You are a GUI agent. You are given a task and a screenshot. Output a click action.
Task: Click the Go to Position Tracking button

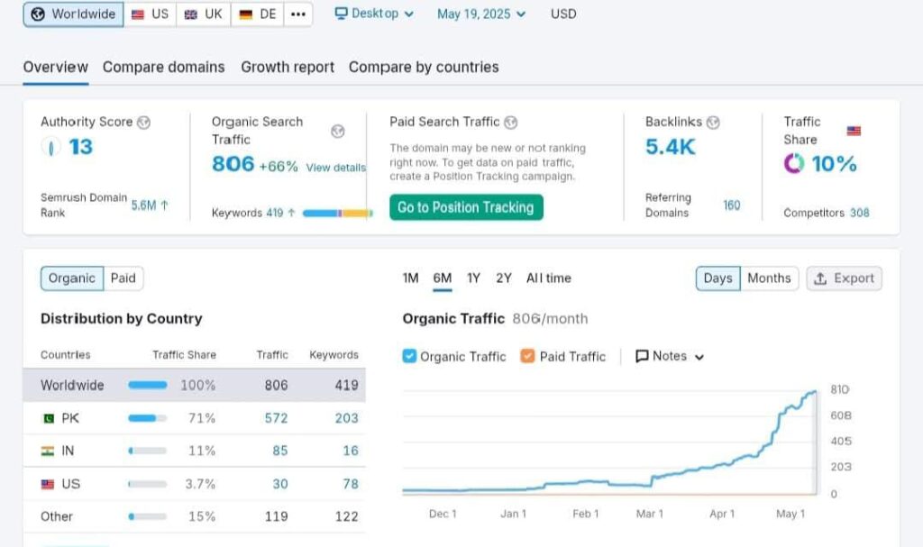point(466,207)
